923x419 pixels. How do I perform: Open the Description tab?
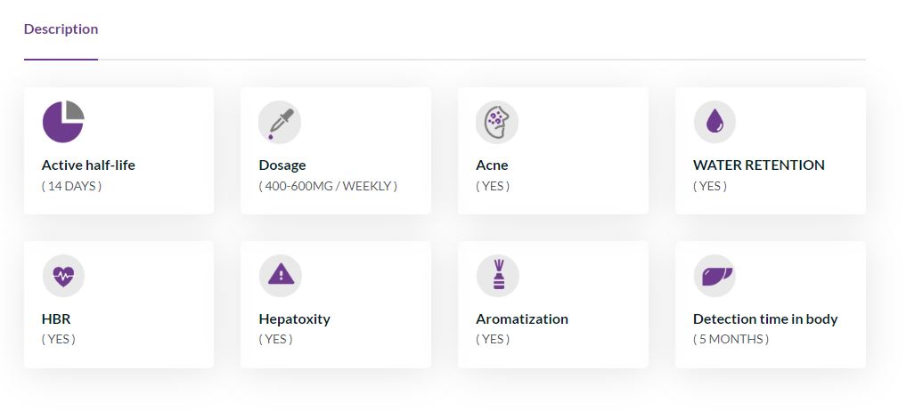pos(61,28)
